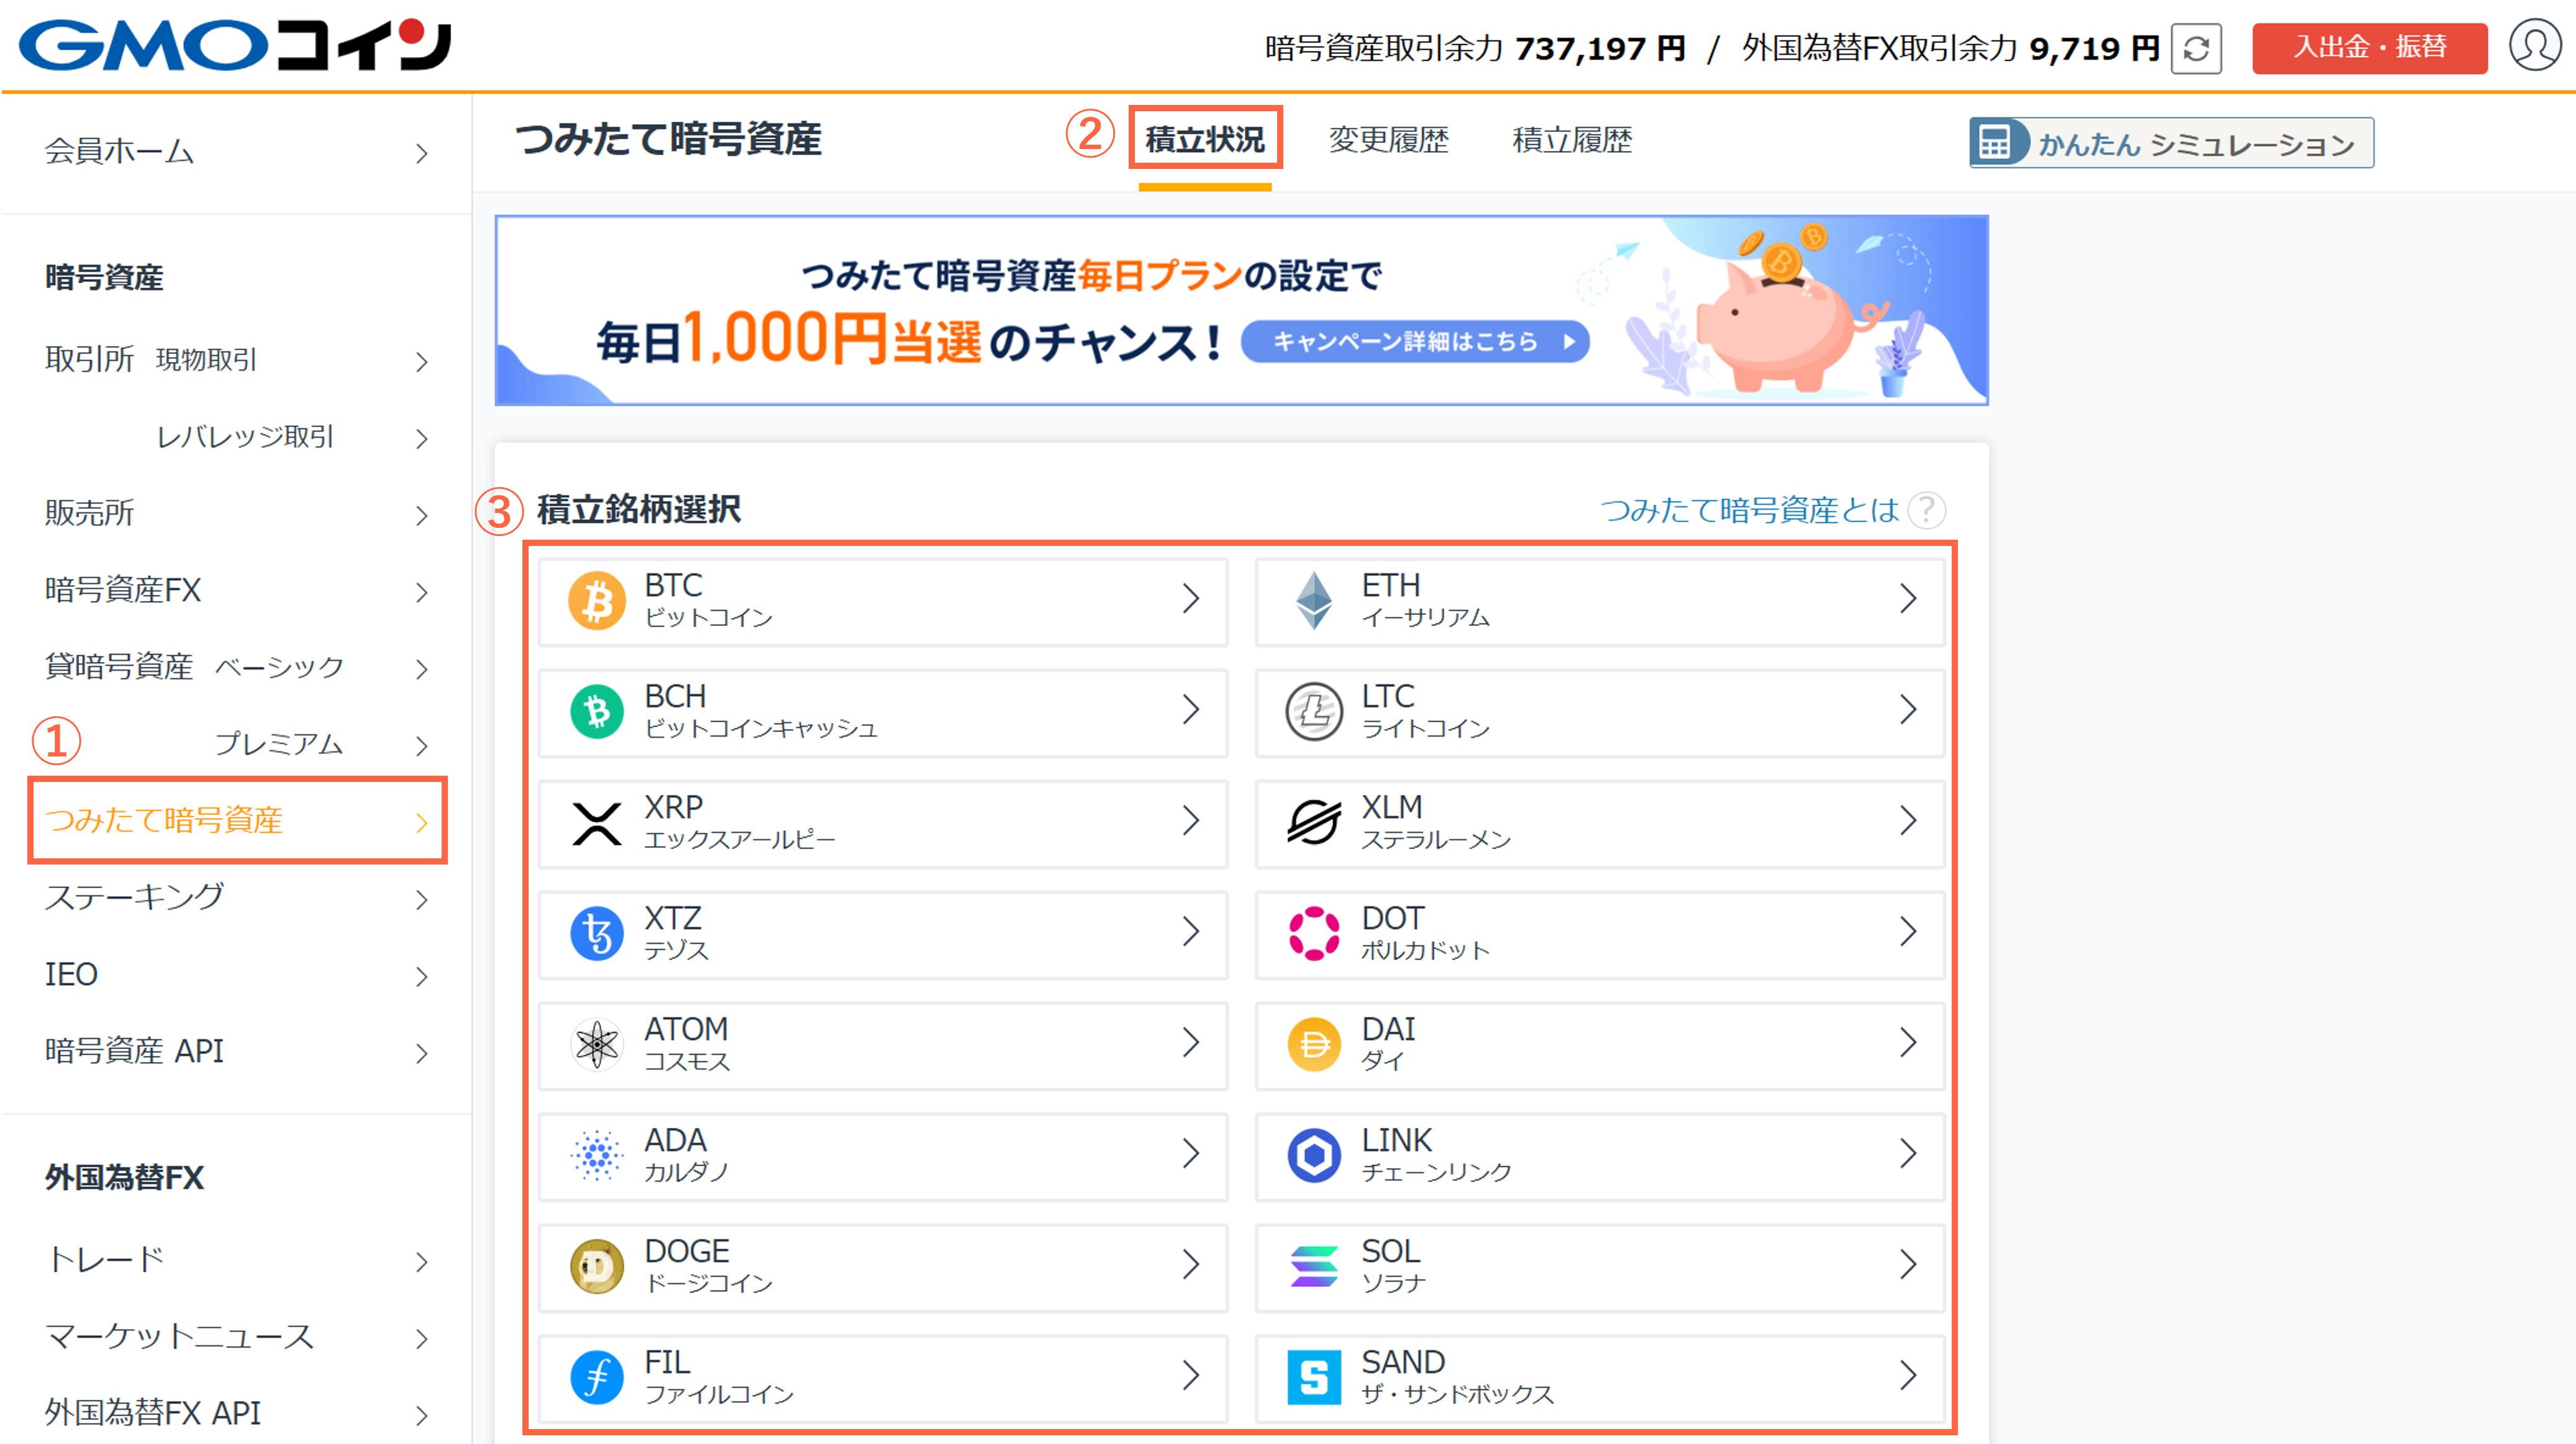Open 取引所 現物取引 in the sidebar
Screen dimensions: 2576x1444
point(236,360)
